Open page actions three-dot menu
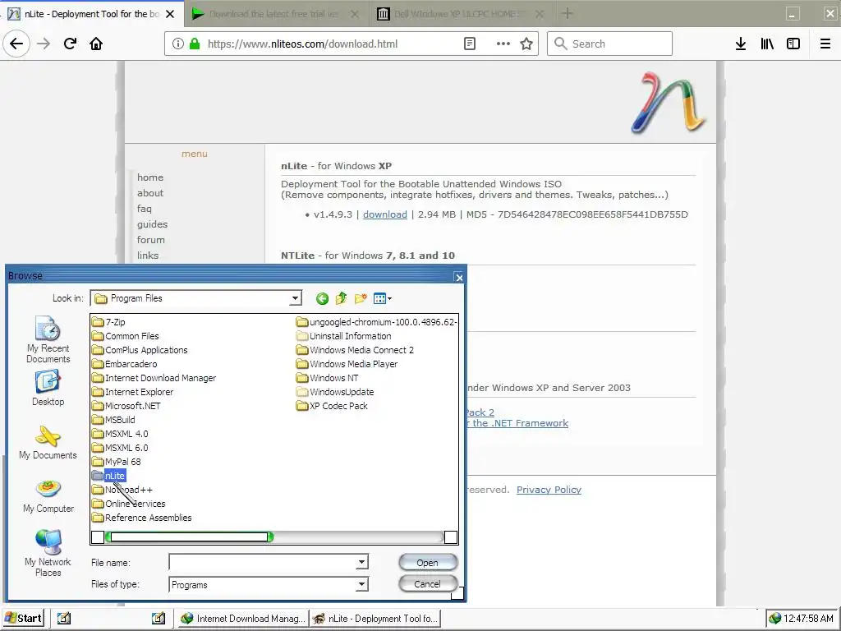841x631 pixels. [503, 44]
